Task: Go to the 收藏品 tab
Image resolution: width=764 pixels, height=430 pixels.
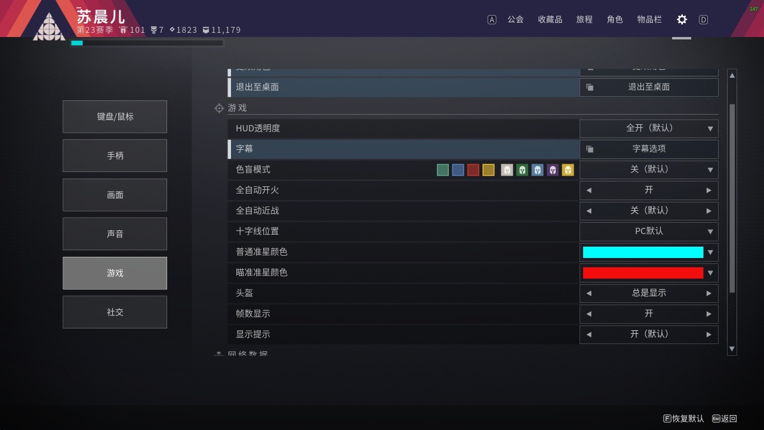Action: pos(550,20)
